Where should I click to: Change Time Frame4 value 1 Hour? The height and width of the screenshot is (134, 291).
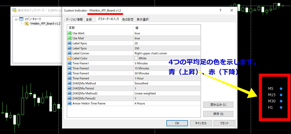(167, 78)
